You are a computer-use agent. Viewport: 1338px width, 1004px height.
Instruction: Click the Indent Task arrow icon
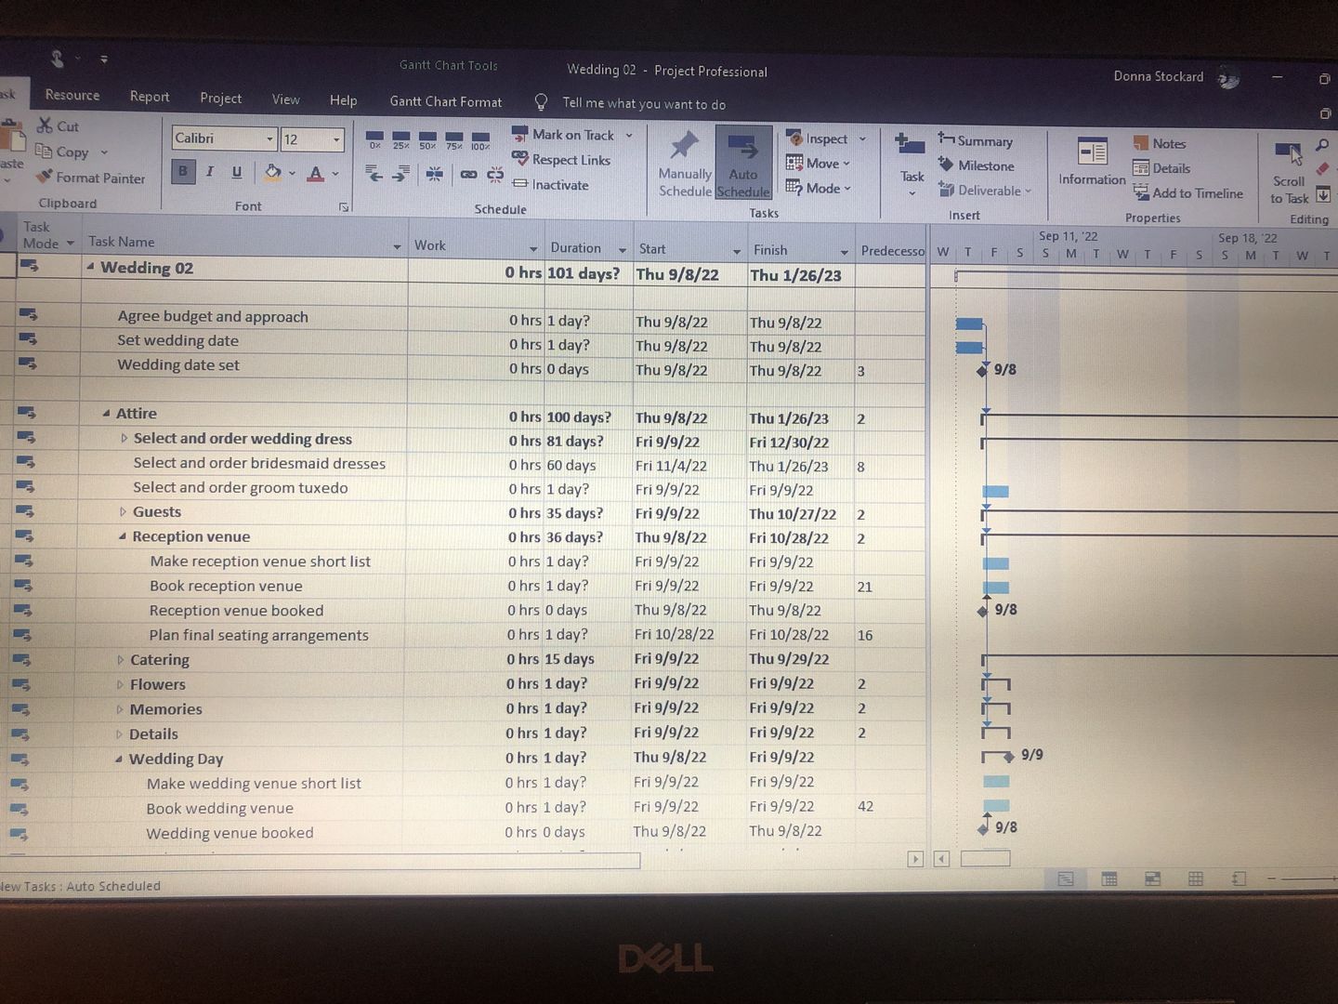400,174
